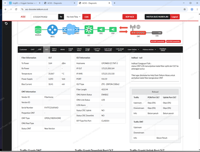
Task: Click ONU Link Status value LOS
Action: point(103,100)
